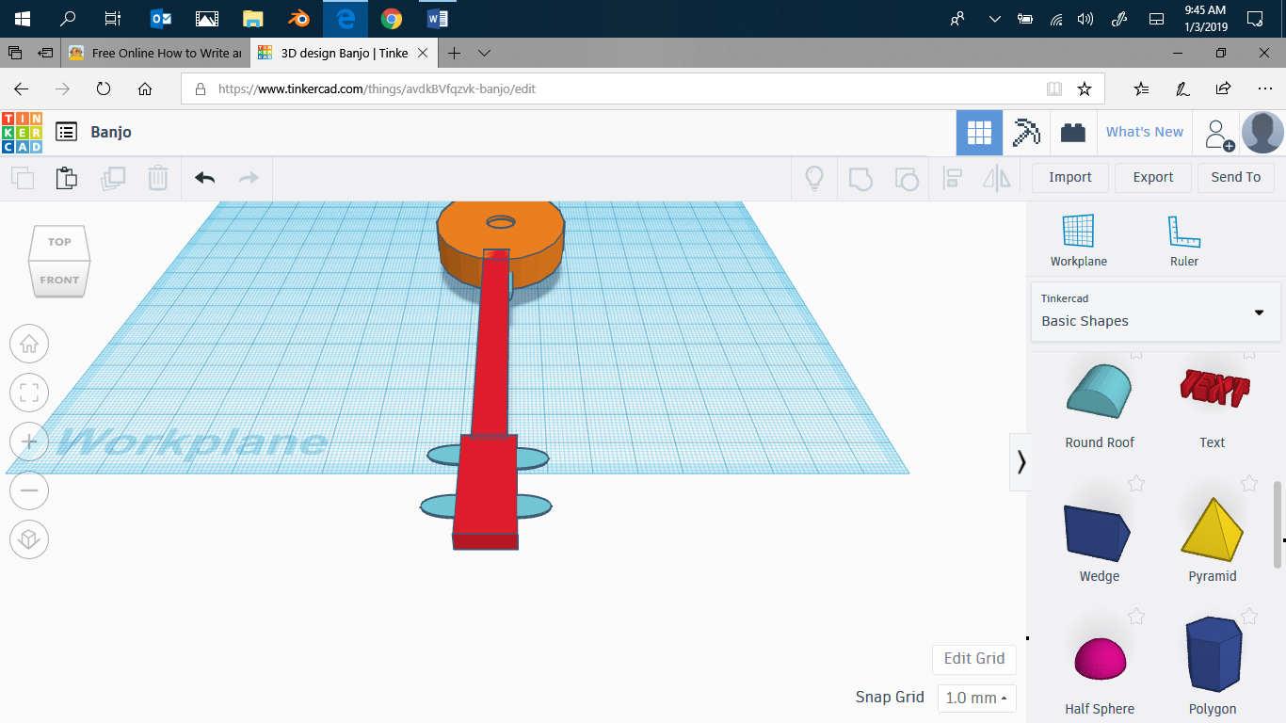Viewport: 1286px width, 723px height.
Task: Click the Fit all in view button
Action: tap(29, 393)
